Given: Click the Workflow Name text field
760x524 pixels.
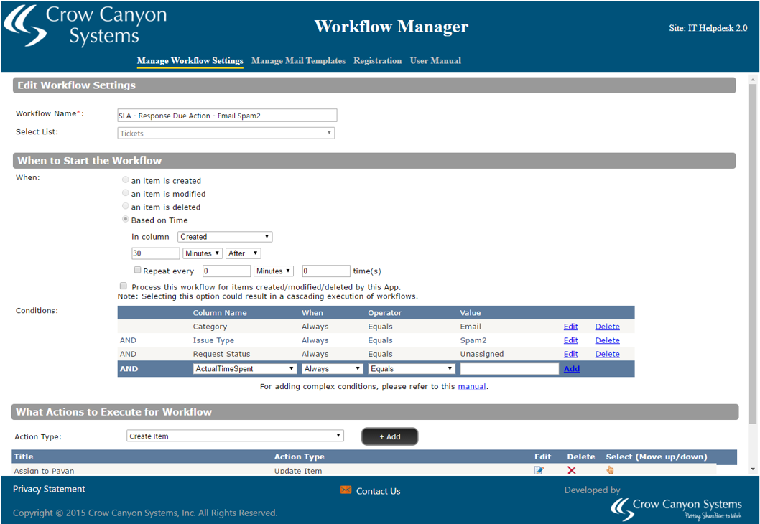Looking at the screenshot, I should tap(226, 116).
